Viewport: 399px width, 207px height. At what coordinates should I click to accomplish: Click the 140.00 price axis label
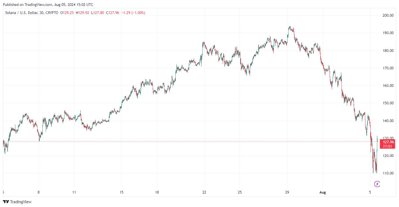point(388,121)
